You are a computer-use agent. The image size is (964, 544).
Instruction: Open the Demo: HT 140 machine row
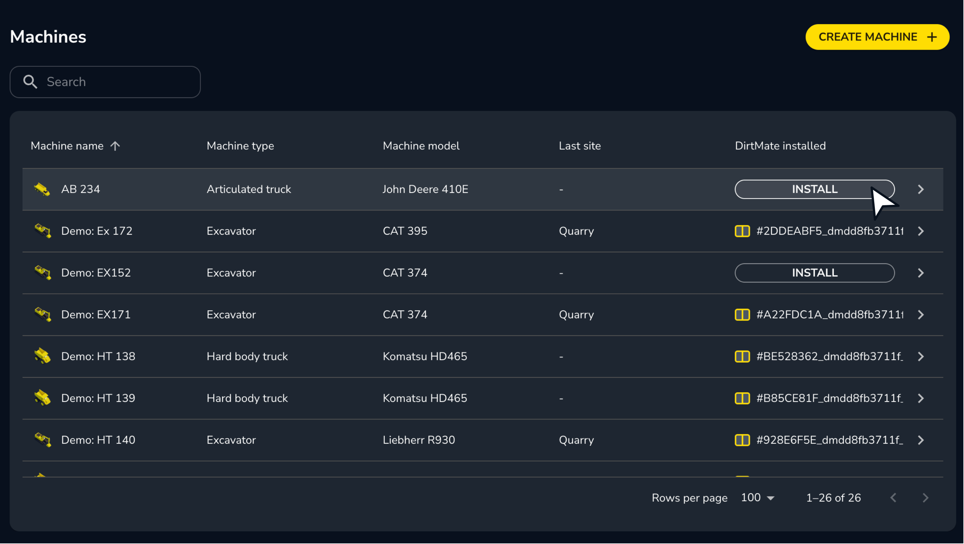click(98, 440)
